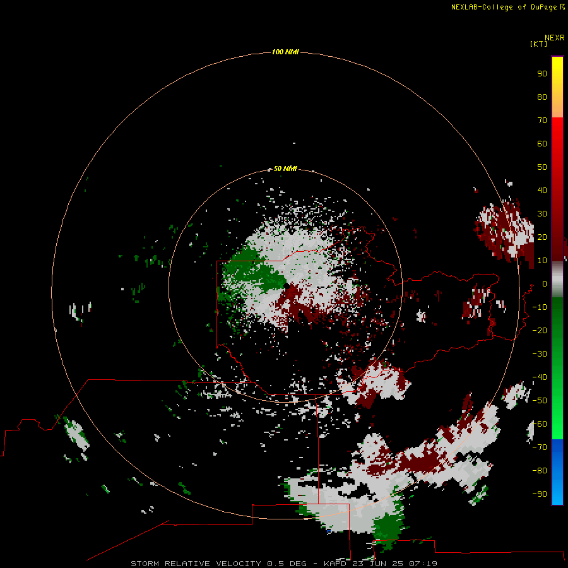Click the -80 value on the velocity scale
Screen dimensions: 568x568
point(540,471)
